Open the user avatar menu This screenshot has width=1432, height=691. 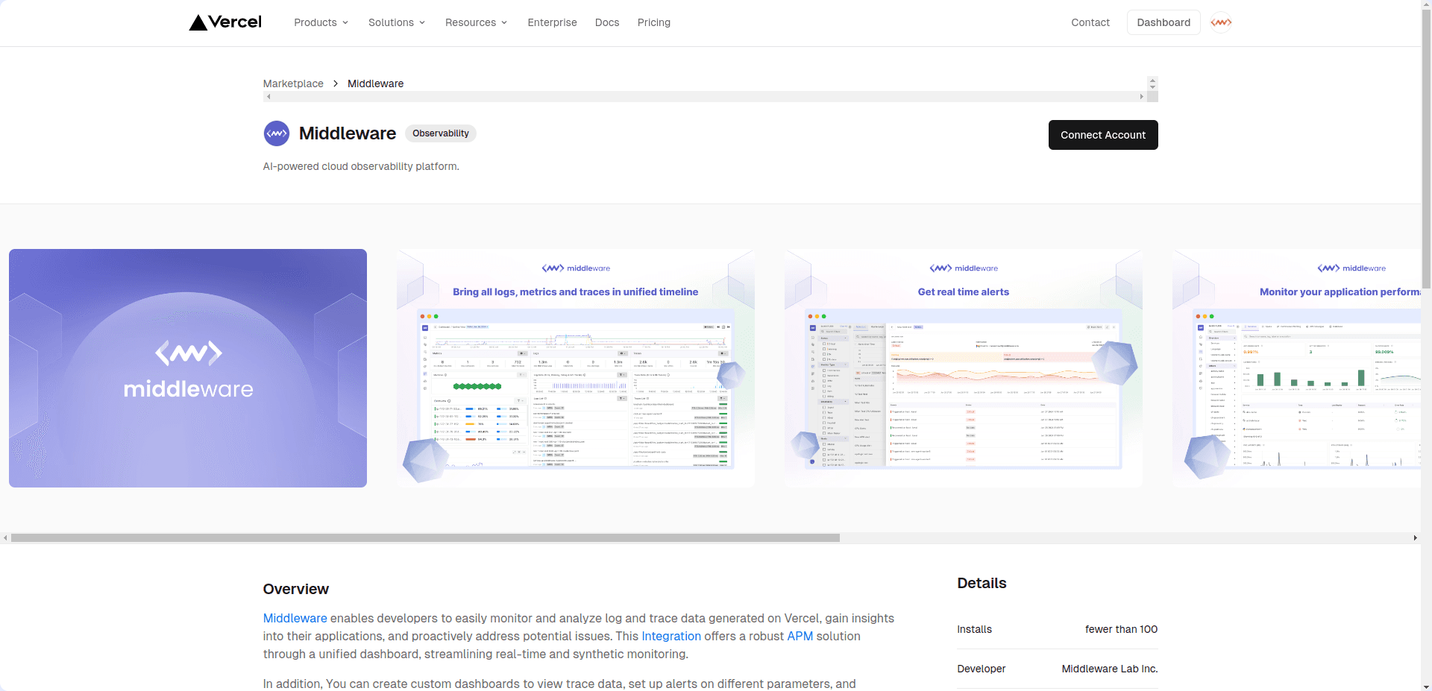pyautogui.click(x=1221, y=22)
